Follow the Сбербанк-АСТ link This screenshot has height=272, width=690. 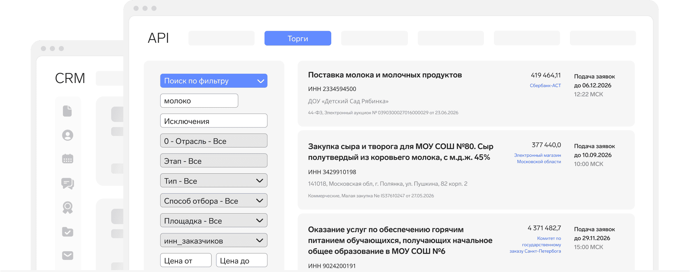click(545, 86)
